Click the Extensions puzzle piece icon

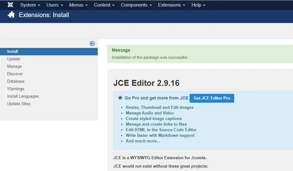tap(11, 15)
